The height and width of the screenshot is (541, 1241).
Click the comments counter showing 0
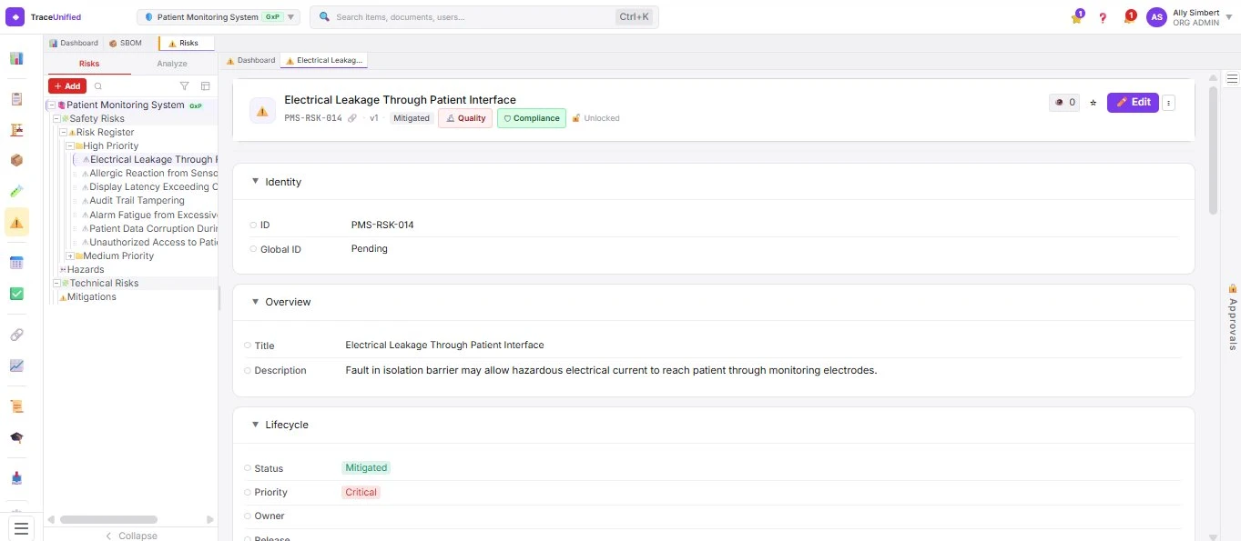click(x=1064, y=103)
